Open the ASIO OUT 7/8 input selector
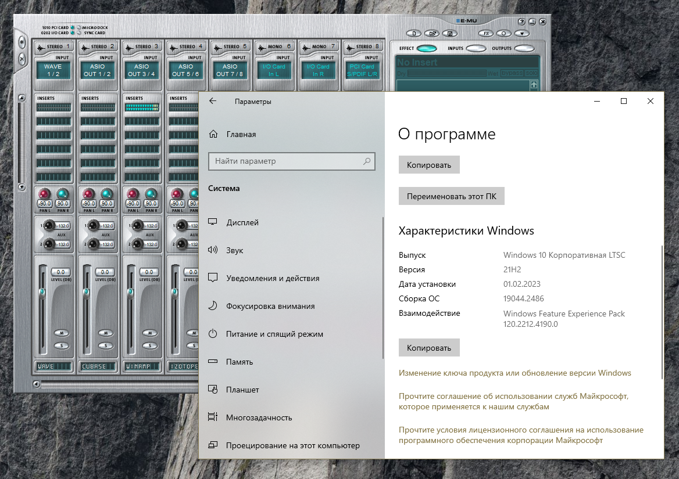679x479 pixels. pyautogui.click(x=230, y=70)
